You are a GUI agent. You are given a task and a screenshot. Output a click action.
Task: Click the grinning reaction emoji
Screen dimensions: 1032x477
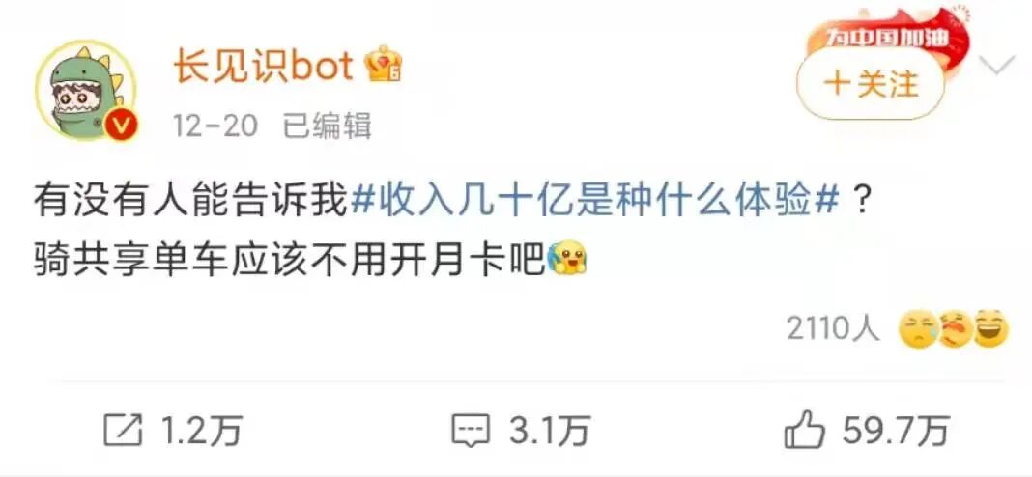click(990, 329)
